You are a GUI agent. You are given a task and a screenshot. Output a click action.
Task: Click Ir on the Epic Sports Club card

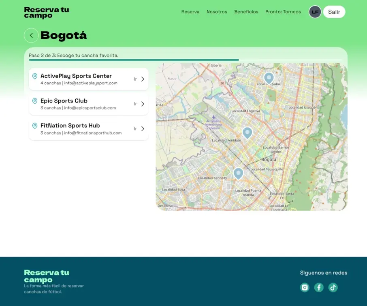[x=135, y=104]
